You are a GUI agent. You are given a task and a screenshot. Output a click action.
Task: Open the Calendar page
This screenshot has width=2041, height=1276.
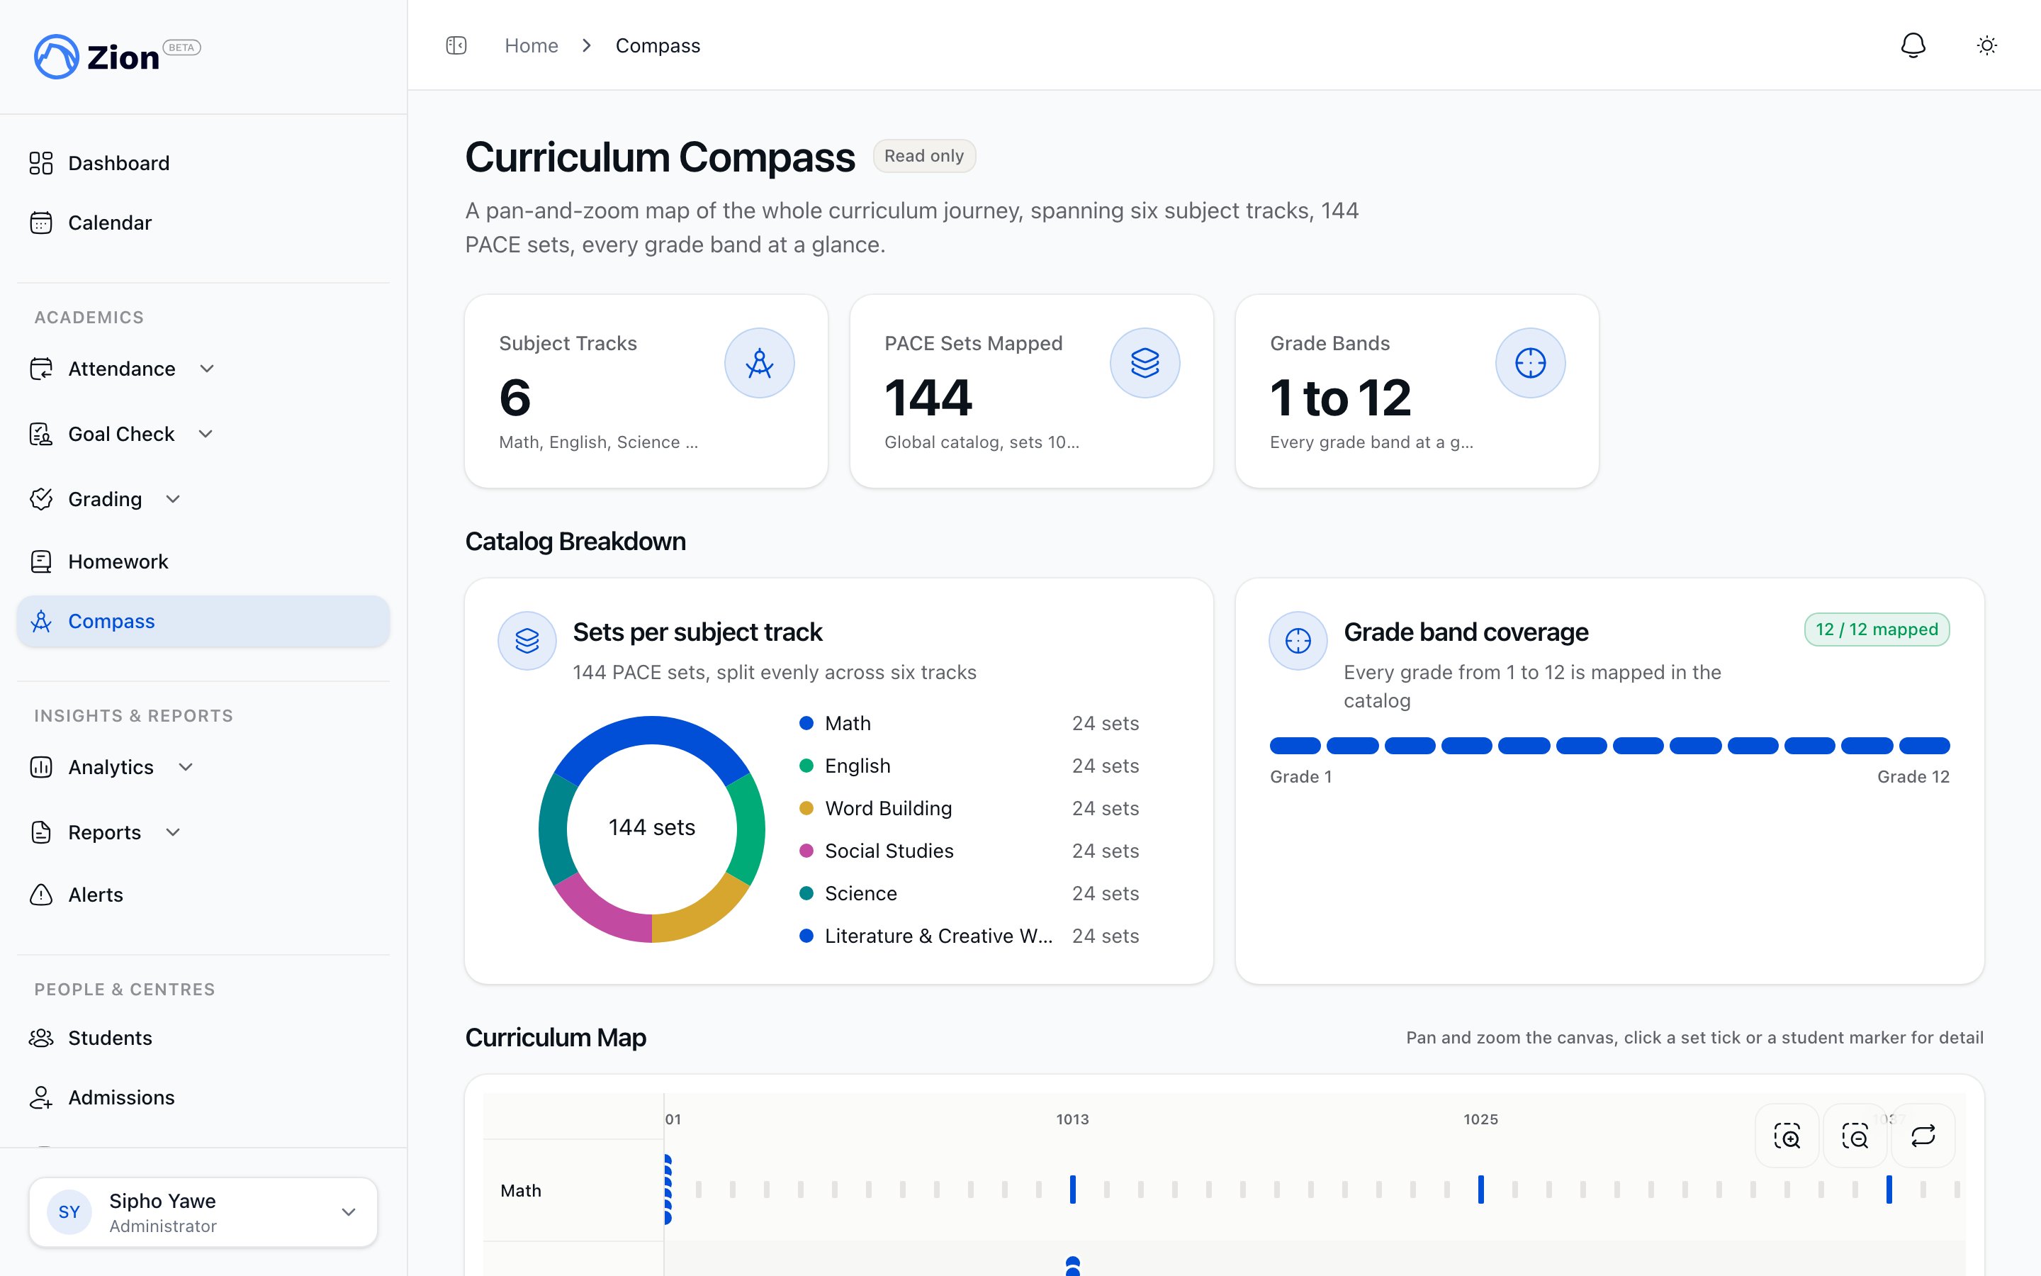pos(203,223)
